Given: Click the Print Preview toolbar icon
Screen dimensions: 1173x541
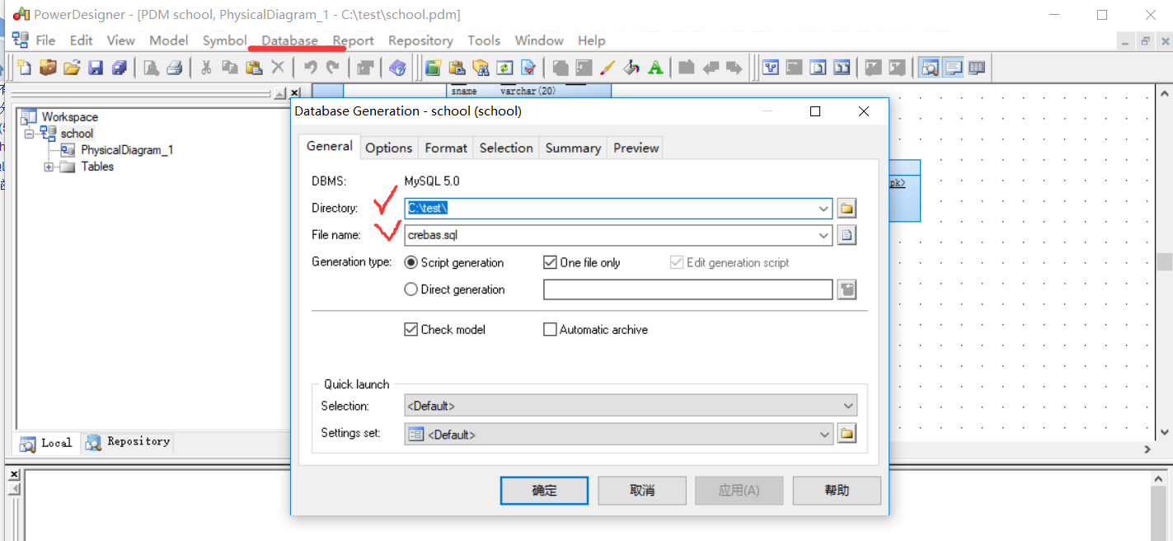Looking at the screenshot, I should coord(151,68).
